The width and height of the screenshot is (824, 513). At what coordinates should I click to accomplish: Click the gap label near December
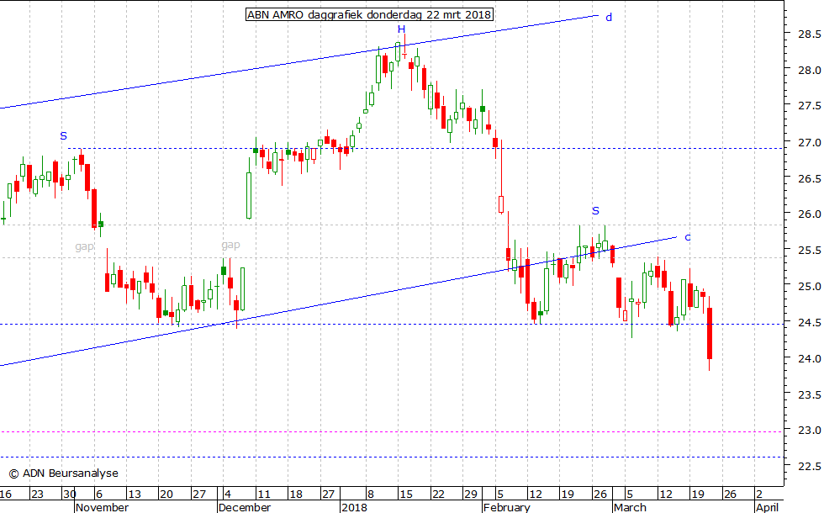click(x=230, y=245)
